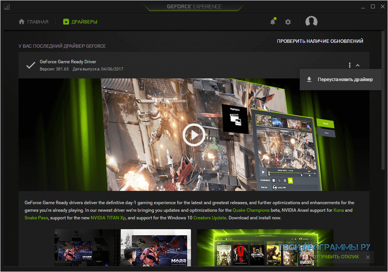
Task: Open the dark Mass Effect monitor thumbnail
Action: [88, 248]
